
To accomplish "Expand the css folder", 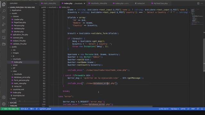I will pyautogui.click(x=14, y=50).
